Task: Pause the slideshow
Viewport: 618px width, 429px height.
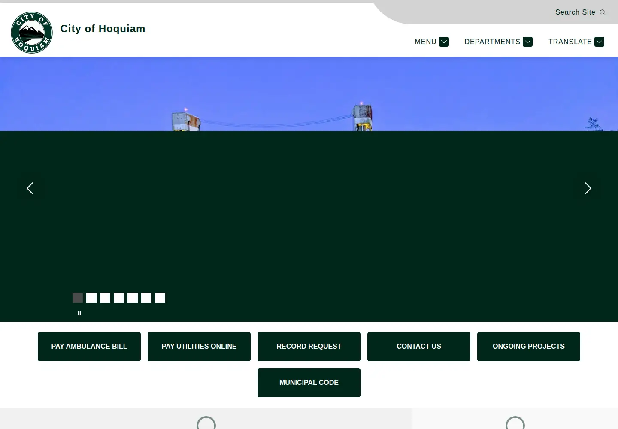Action: 79,313
